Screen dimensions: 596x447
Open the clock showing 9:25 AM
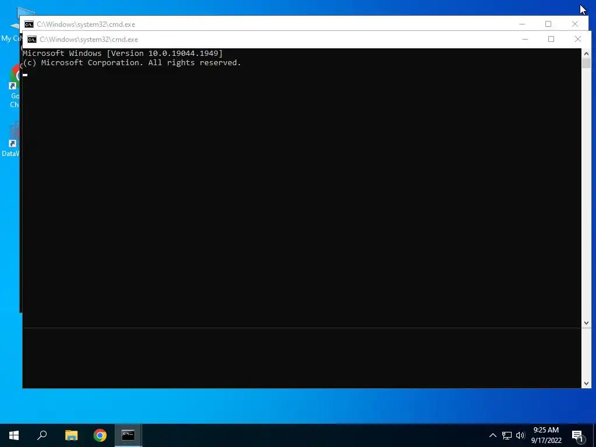click(x=546, y=435)
